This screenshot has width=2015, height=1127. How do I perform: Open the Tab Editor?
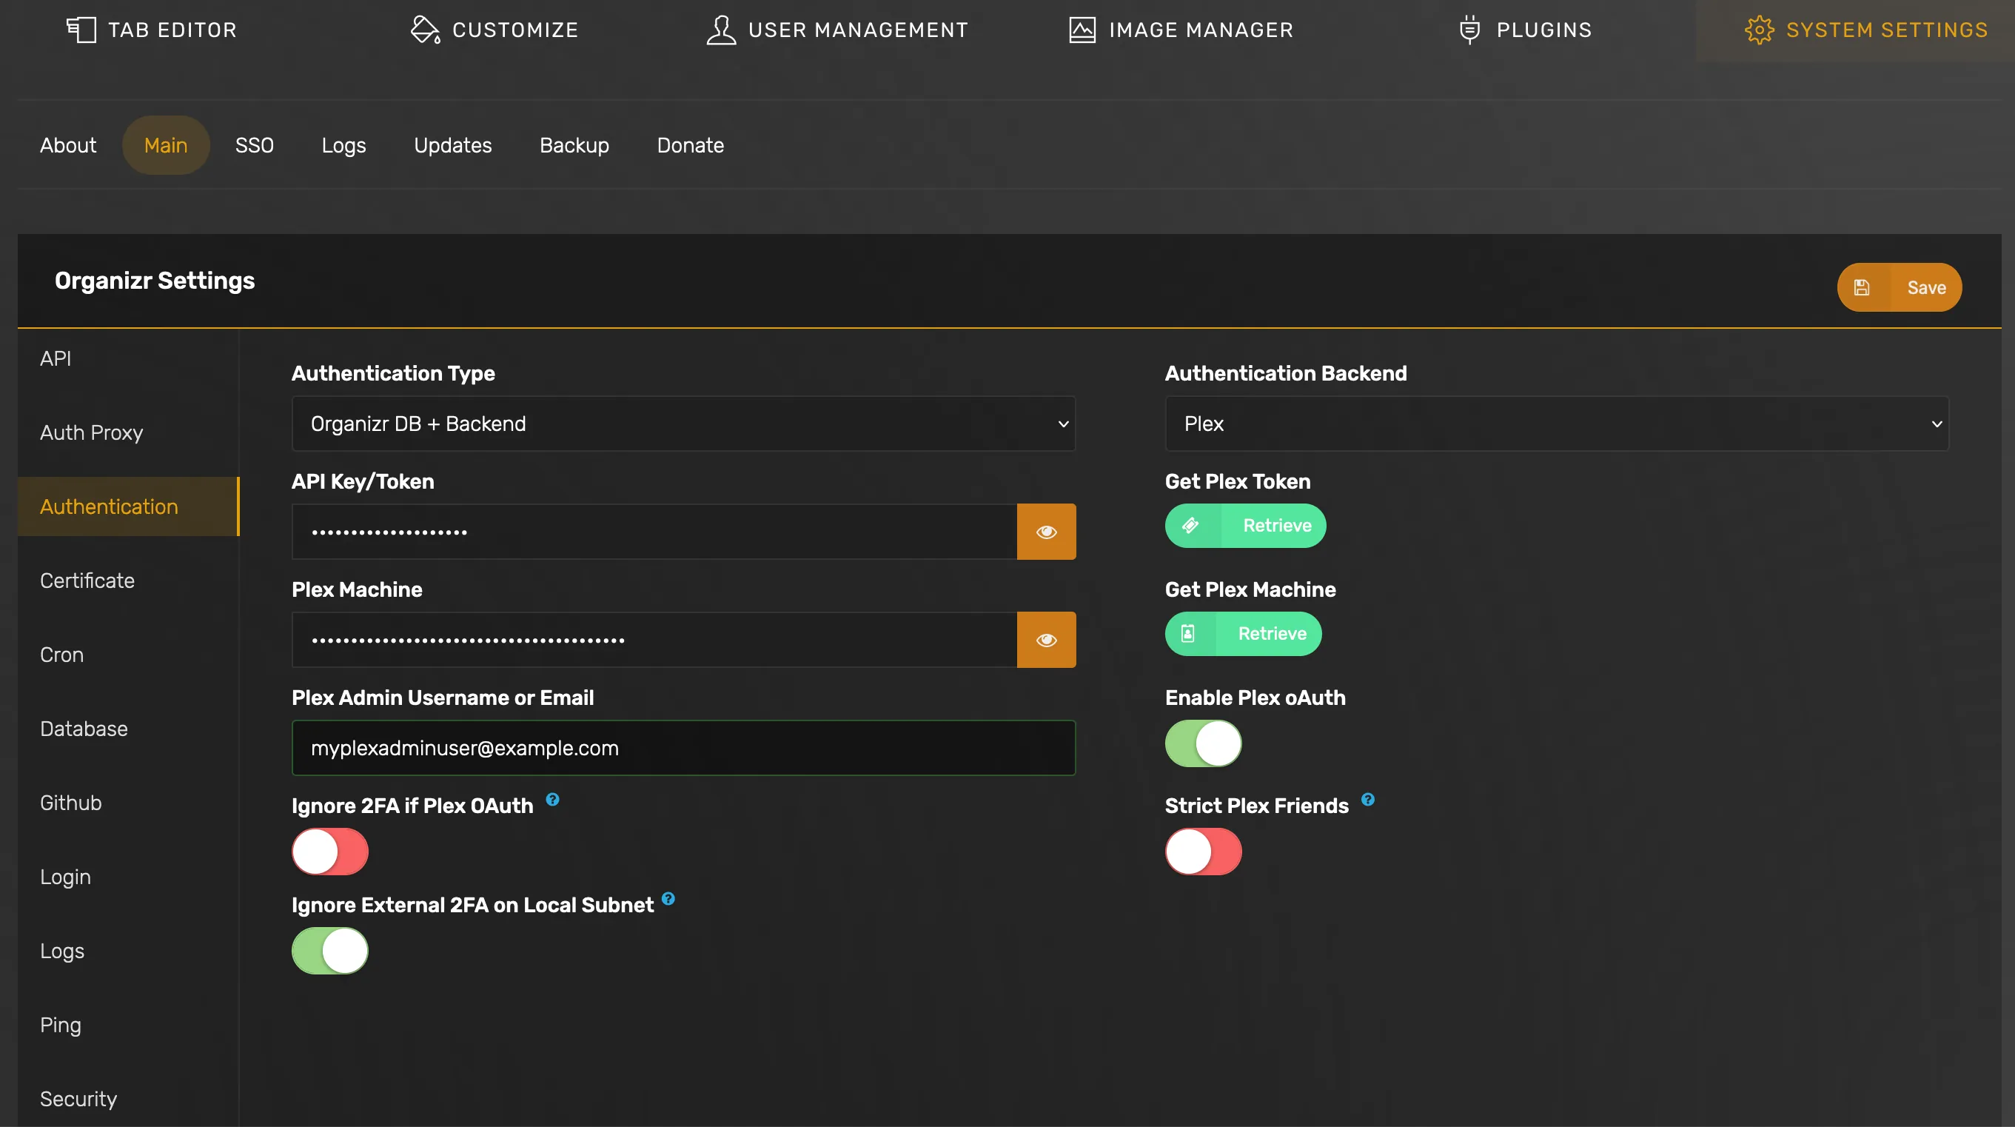[152, 30]
